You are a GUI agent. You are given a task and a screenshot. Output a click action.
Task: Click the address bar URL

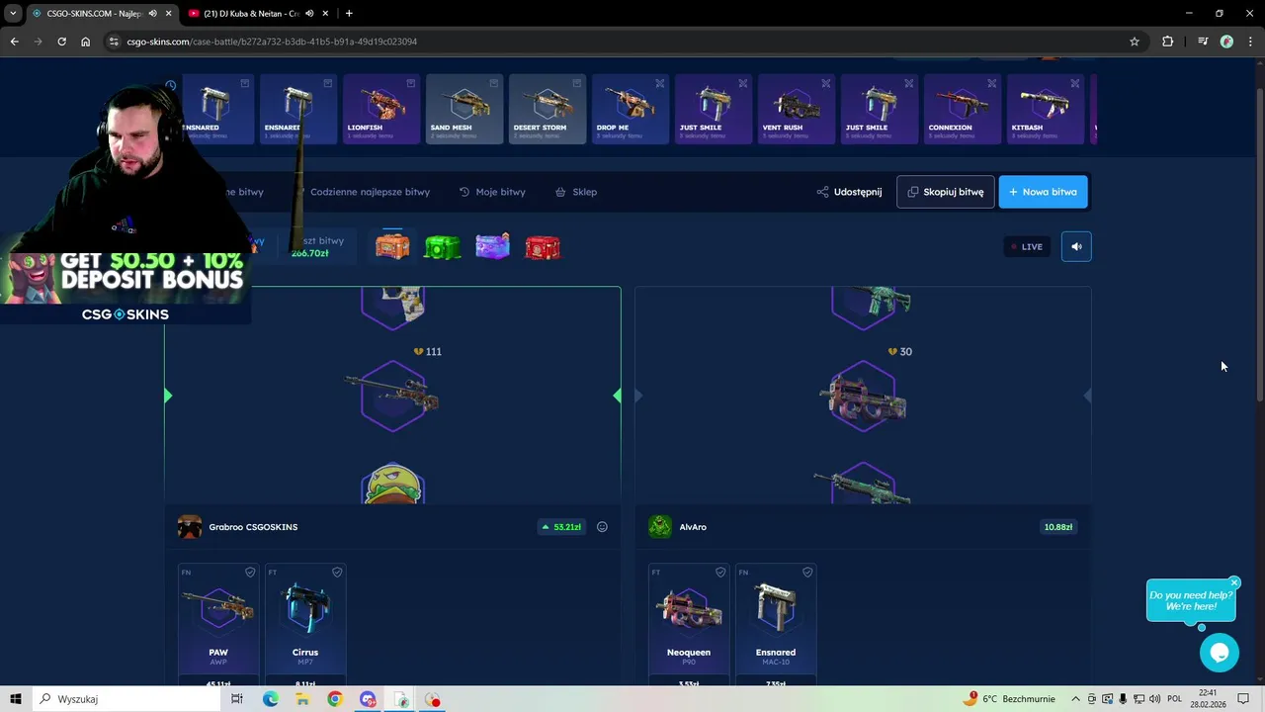(x=272, y=42)
